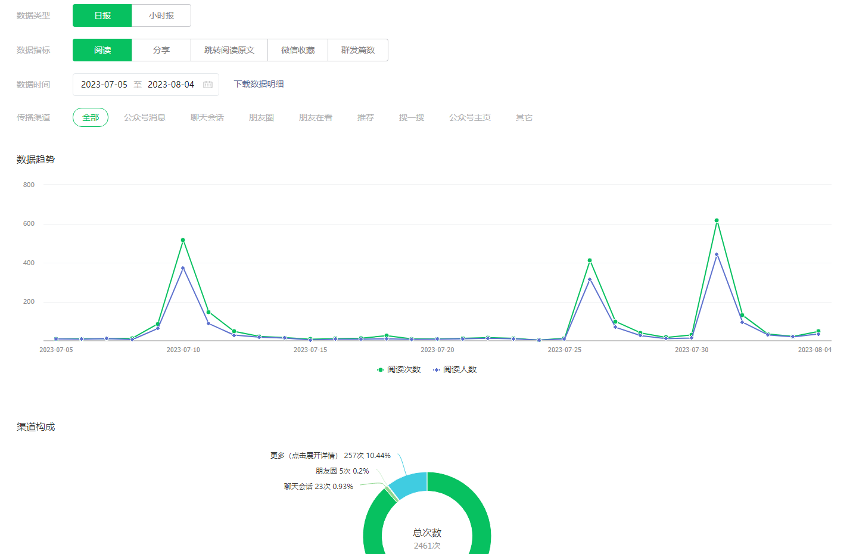This screenshot has width=853, height=554.
Task: Open start date 2023-07-05 picker
Action: pos(104,85)
